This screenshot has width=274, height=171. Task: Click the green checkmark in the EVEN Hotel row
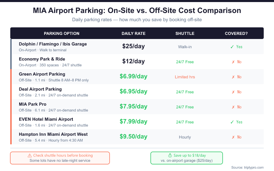coord(232,122)
